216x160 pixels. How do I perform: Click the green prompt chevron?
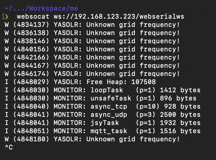(7, 17)
